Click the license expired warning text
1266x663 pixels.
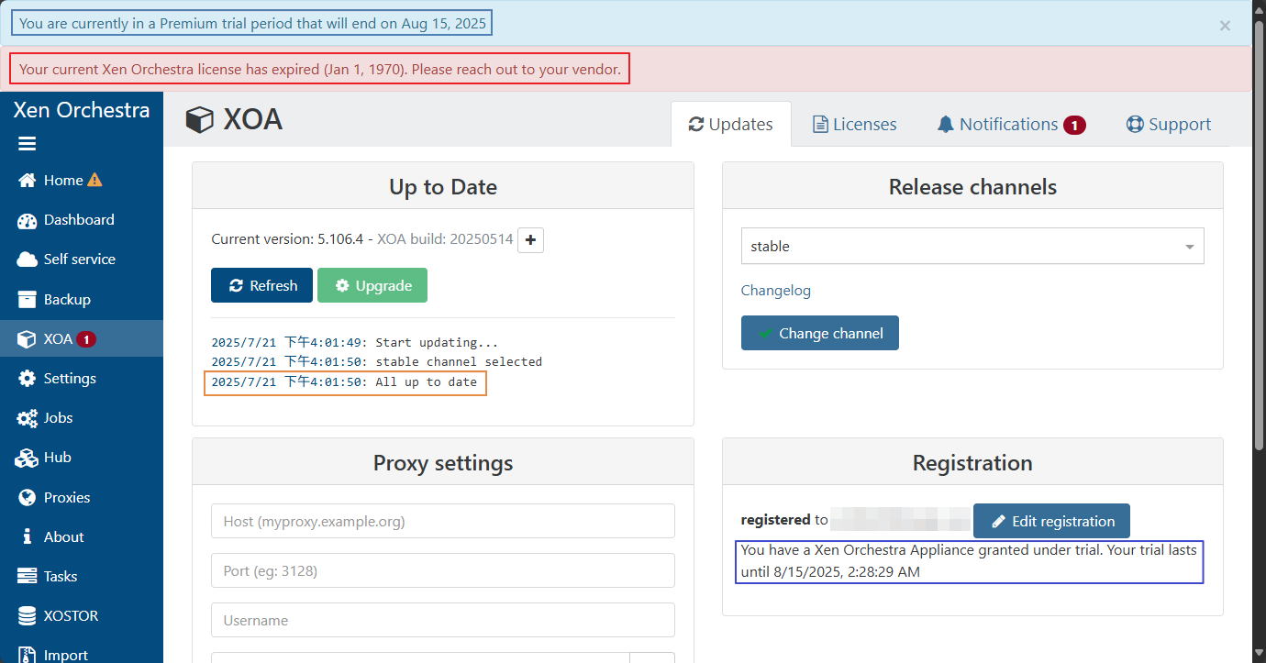[x=320, y=69]
